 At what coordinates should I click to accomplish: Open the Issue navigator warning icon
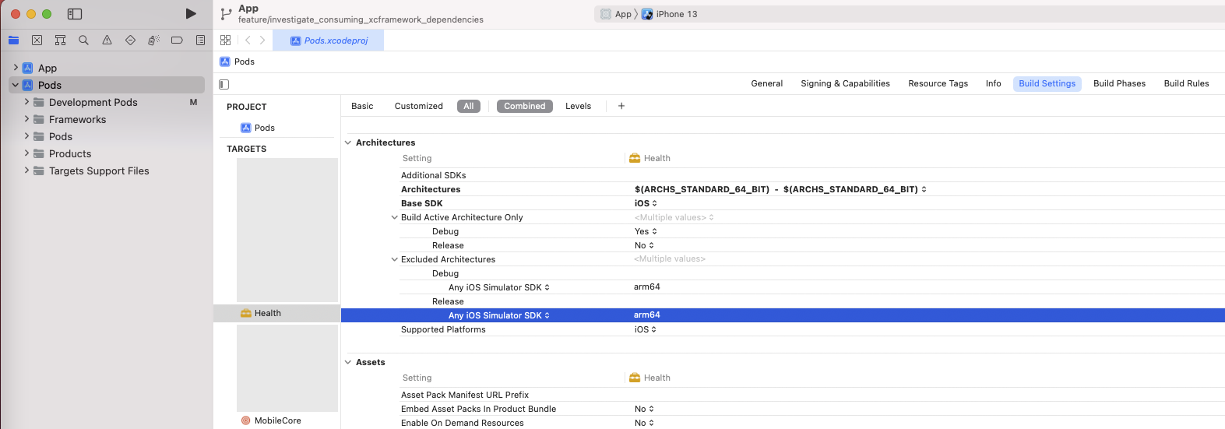(107, 40)
